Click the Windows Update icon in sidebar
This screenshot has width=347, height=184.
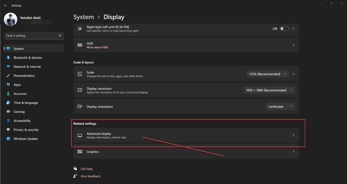click(x=8, y=139)
